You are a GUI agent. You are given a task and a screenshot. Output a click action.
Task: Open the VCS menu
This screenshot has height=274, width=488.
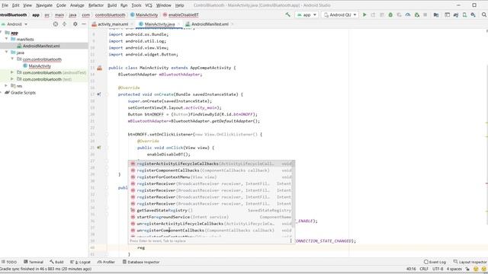[149, 5]
